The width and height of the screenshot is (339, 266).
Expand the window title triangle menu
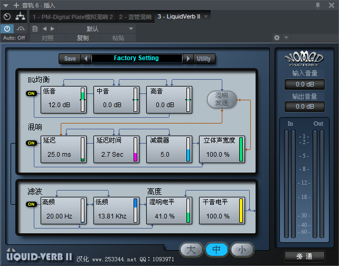point(6,5)
